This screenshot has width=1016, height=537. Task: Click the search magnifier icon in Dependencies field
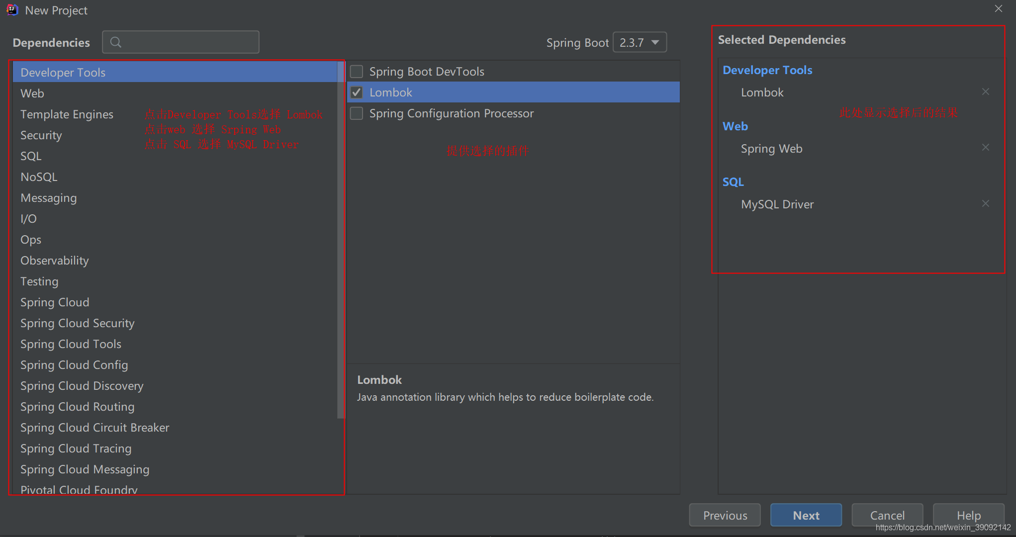[116, 42]
